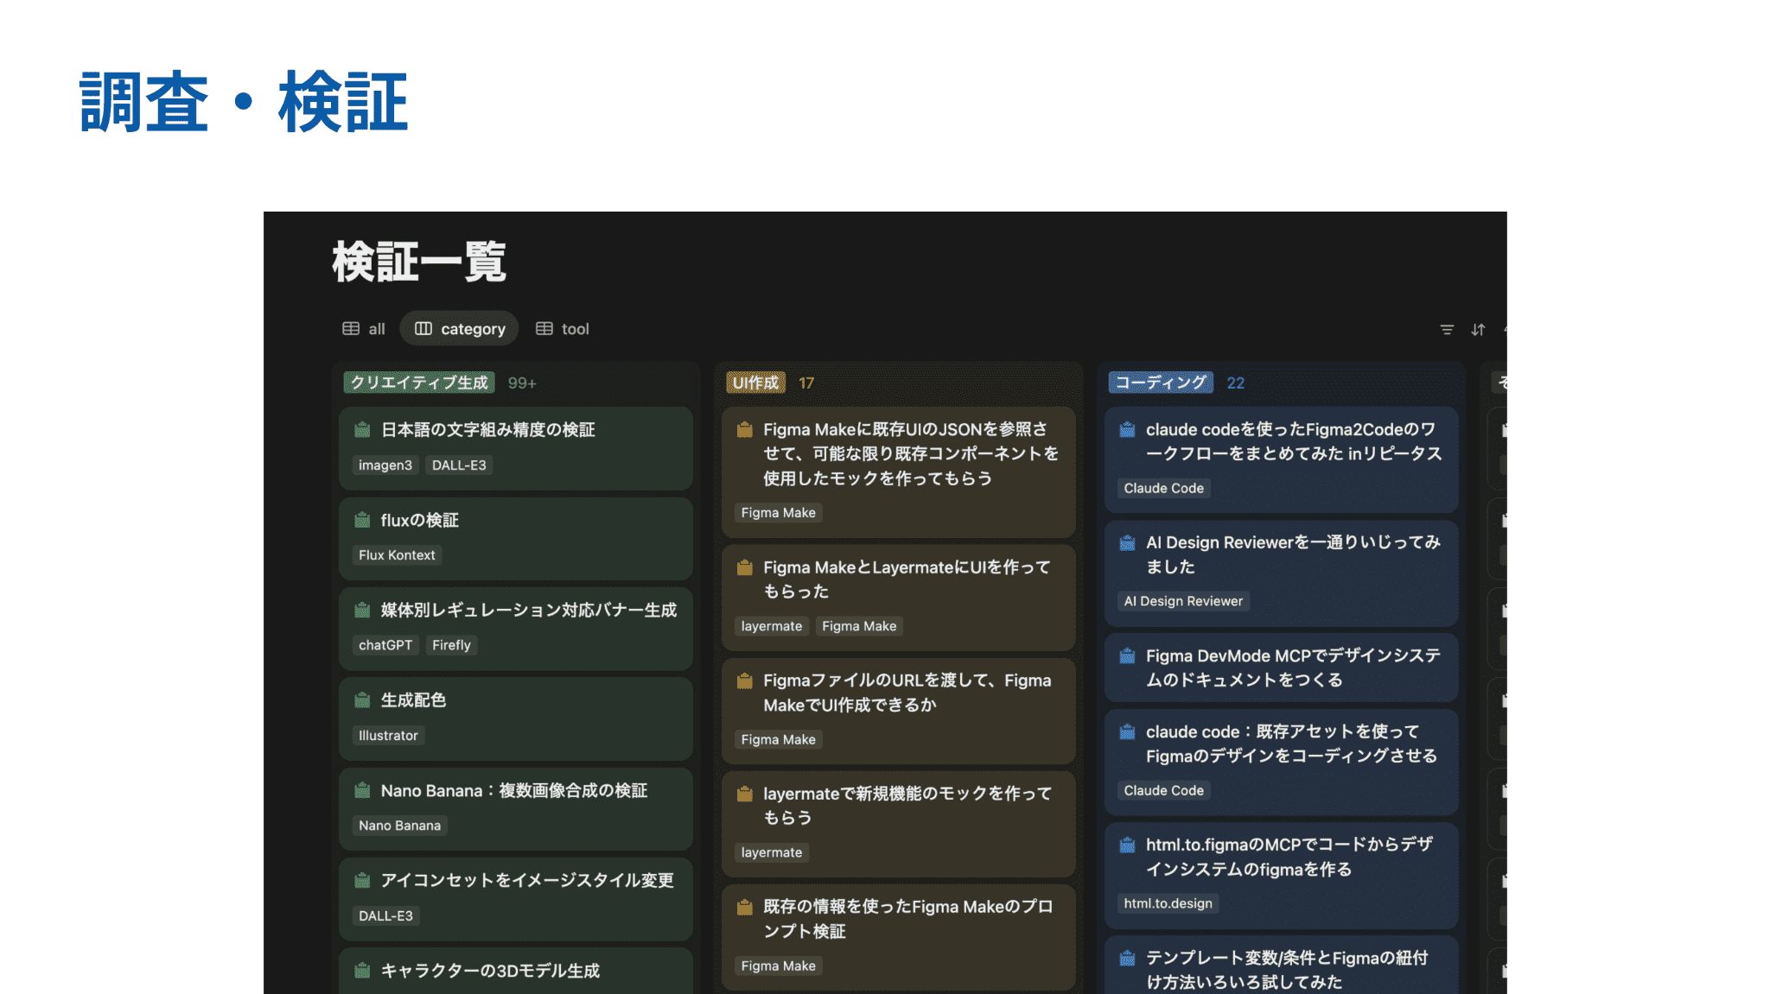Viewport: 1770px width, 994px height.
Task: Switch to the category board view tab
Action: (x=460, y=329)
